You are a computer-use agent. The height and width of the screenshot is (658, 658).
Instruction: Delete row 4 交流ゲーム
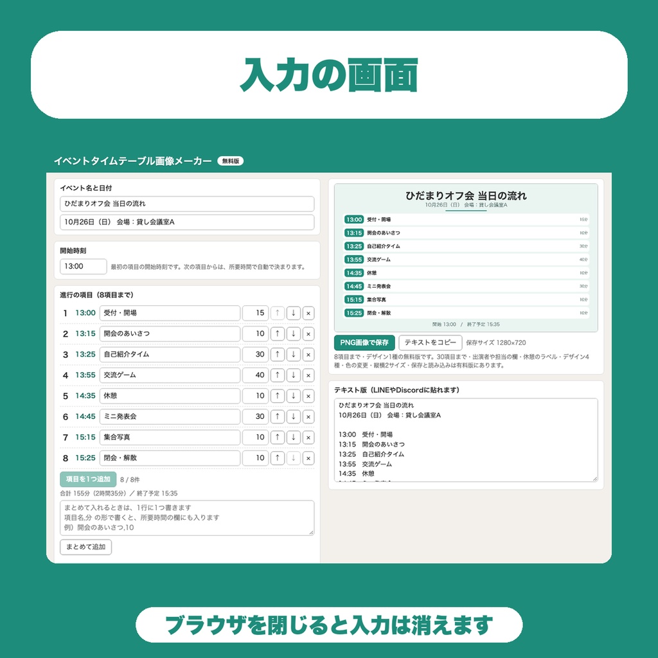[x=308, y=375]
